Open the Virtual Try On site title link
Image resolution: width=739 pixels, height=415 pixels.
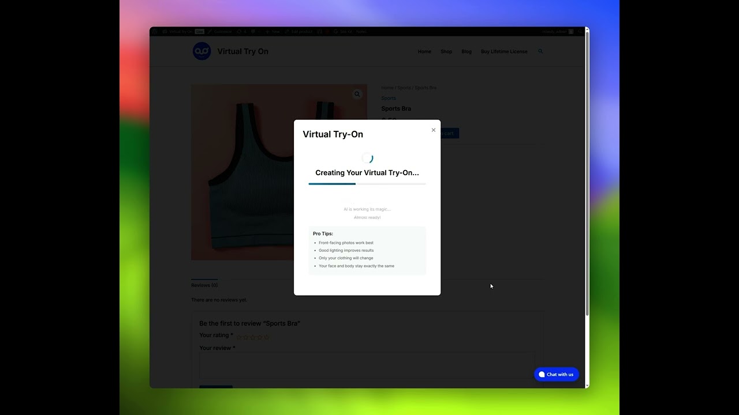tap(242, 51)
